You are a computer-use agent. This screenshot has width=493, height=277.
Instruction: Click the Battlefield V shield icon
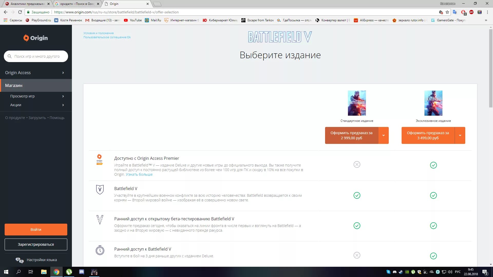(100, 190)
